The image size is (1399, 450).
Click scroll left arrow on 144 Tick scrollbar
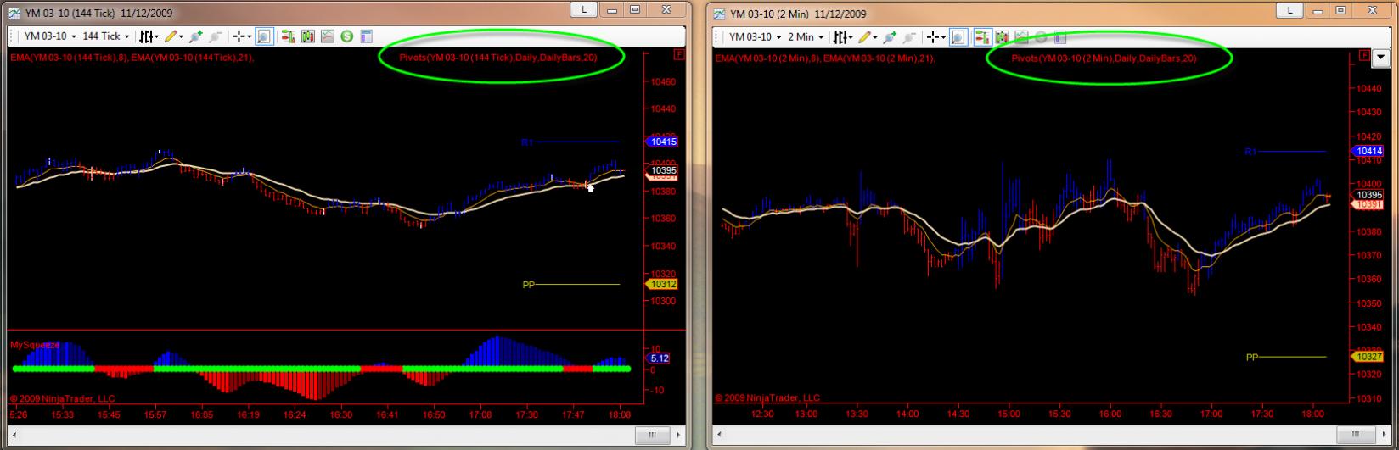click(14, 435)
